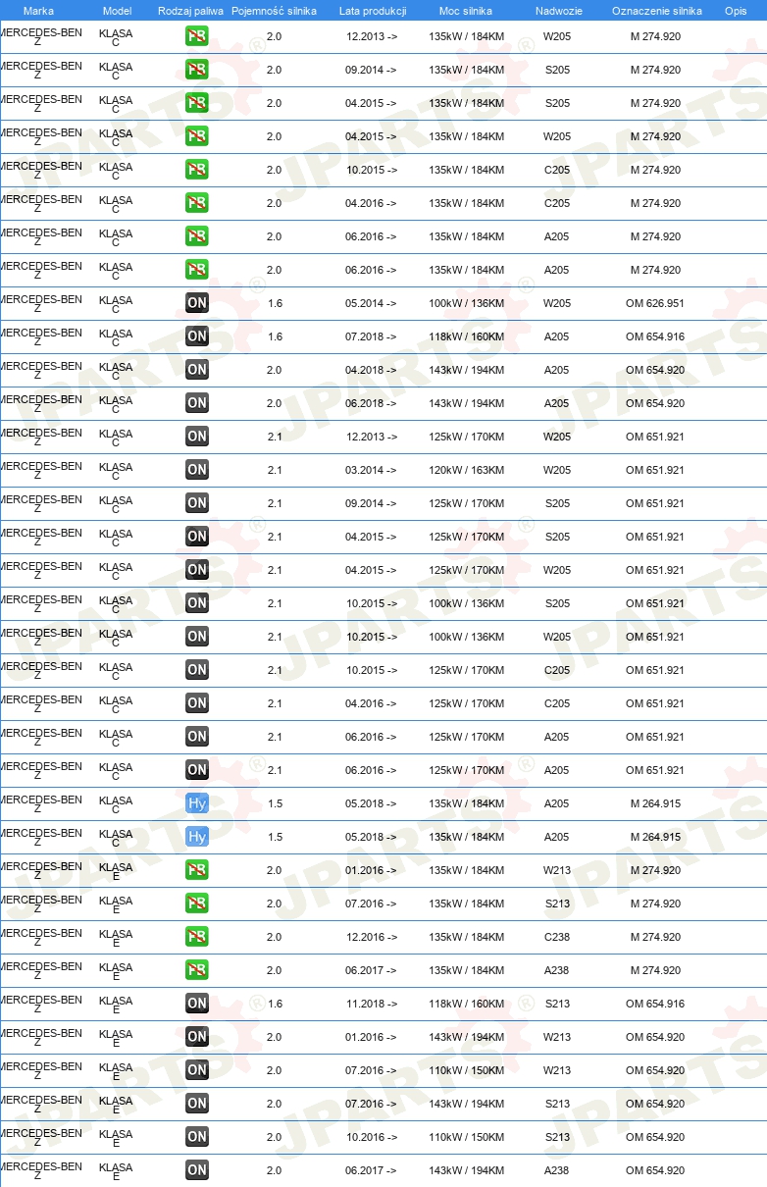Image resolution: width=767 pixels, height=1187 pixels.
Task: Select the 12.2016 -> production date cell
Action: pyautogui.click(x=372, y=938)
